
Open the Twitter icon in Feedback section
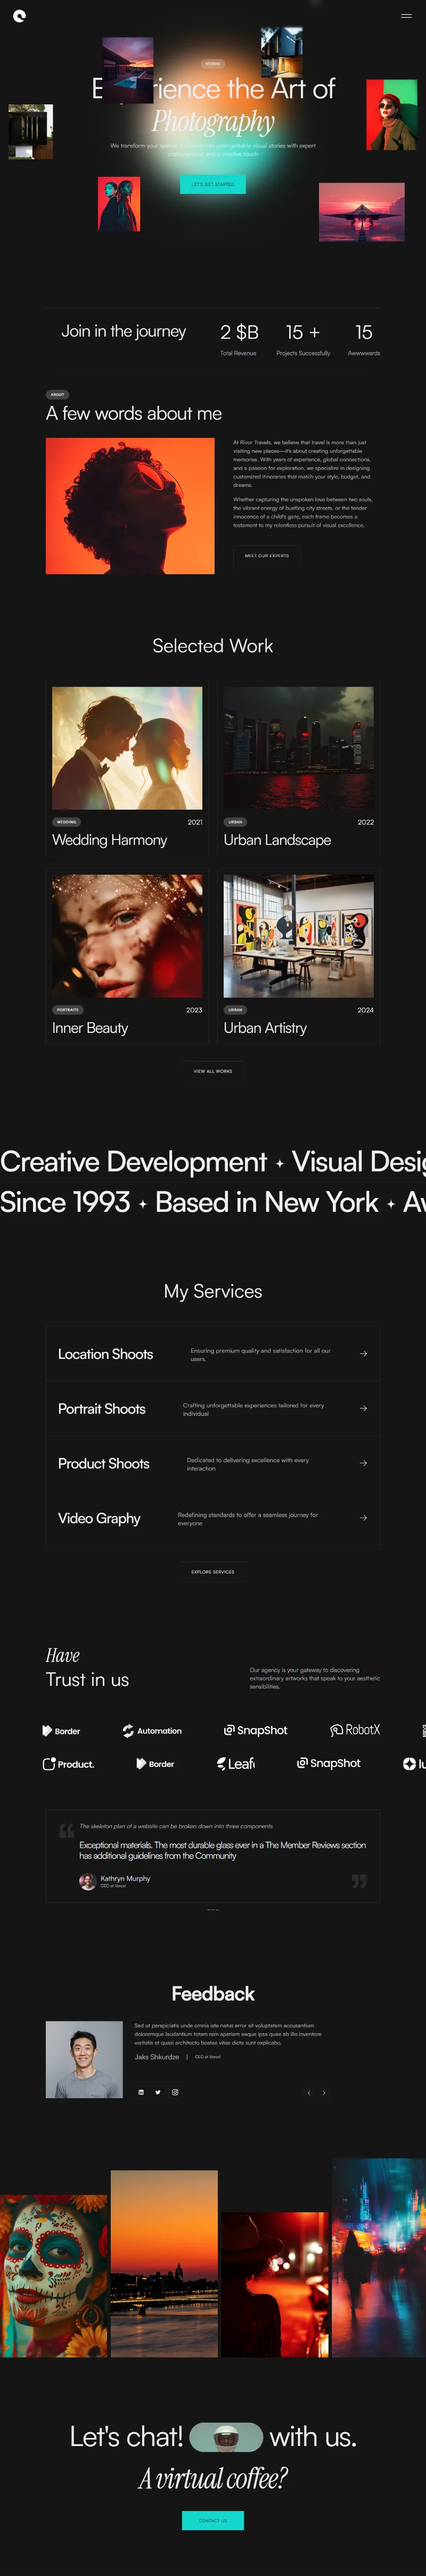coord(158,2092)
